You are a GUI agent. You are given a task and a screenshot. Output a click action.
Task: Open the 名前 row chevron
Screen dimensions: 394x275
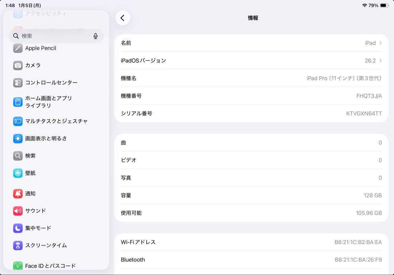click(381, 43)
